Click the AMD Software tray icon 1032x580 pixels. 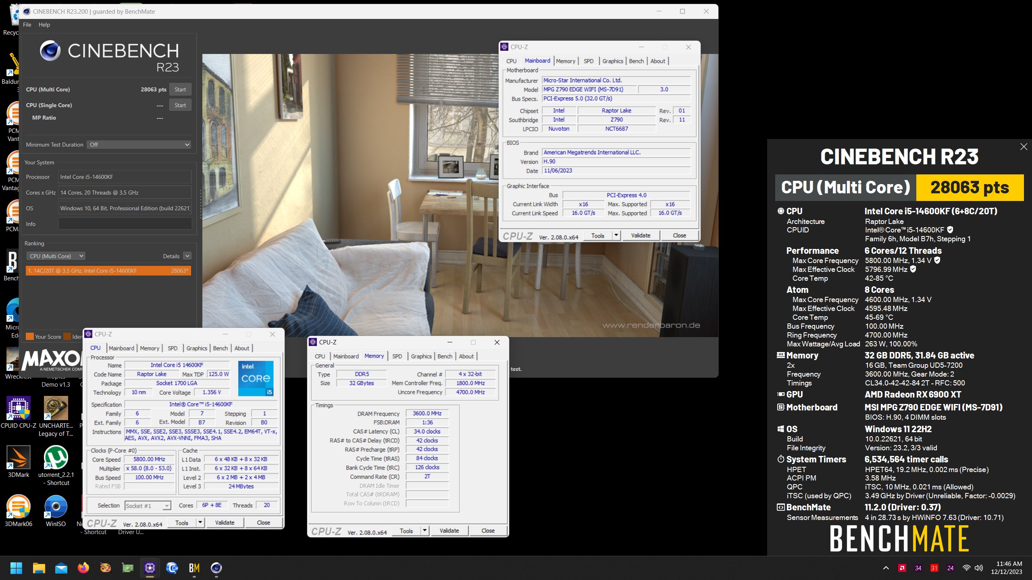902,568
